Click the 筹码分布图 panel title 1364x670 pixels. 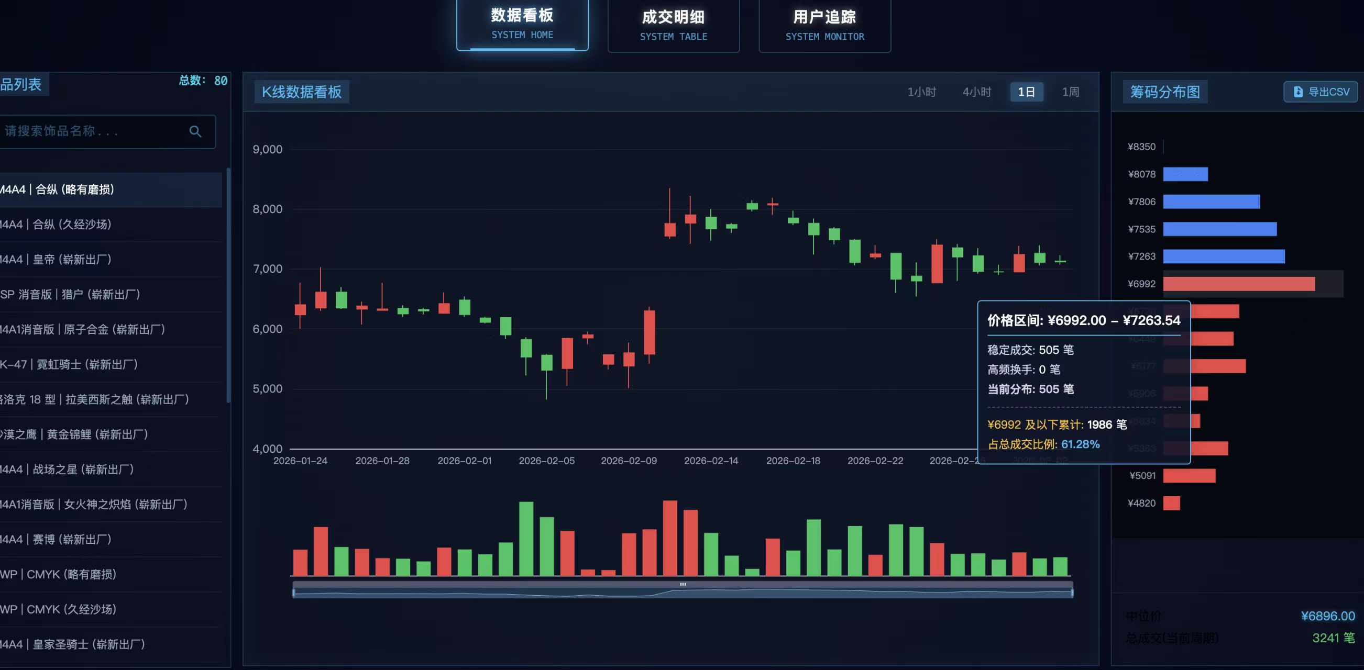(1165, 92)
